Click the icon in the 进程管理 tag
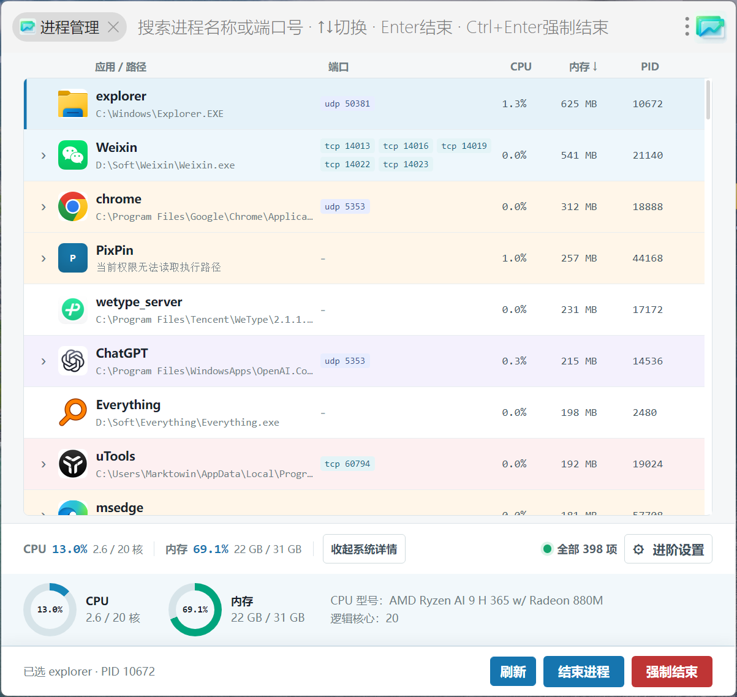This screenshot has width=737, height=697. click(28, 27)
